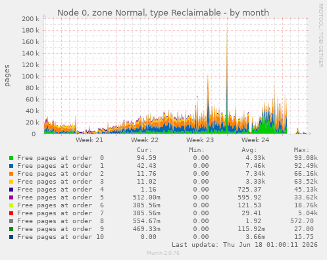The height and width of the screenshot is (260, 327).
Task: Select 'Free pages at order 5' label
Action: pos(61,197)
